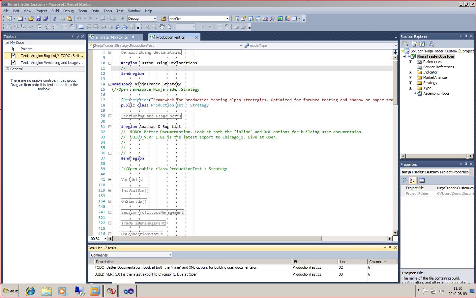Expand the TradeTimeManagement block
The height and width of the screenshot is (298, 476).
click(110, 223)
